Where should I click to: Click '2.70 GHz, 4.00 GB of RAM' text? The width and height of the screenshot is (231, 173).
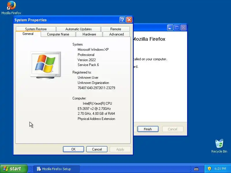96,114
